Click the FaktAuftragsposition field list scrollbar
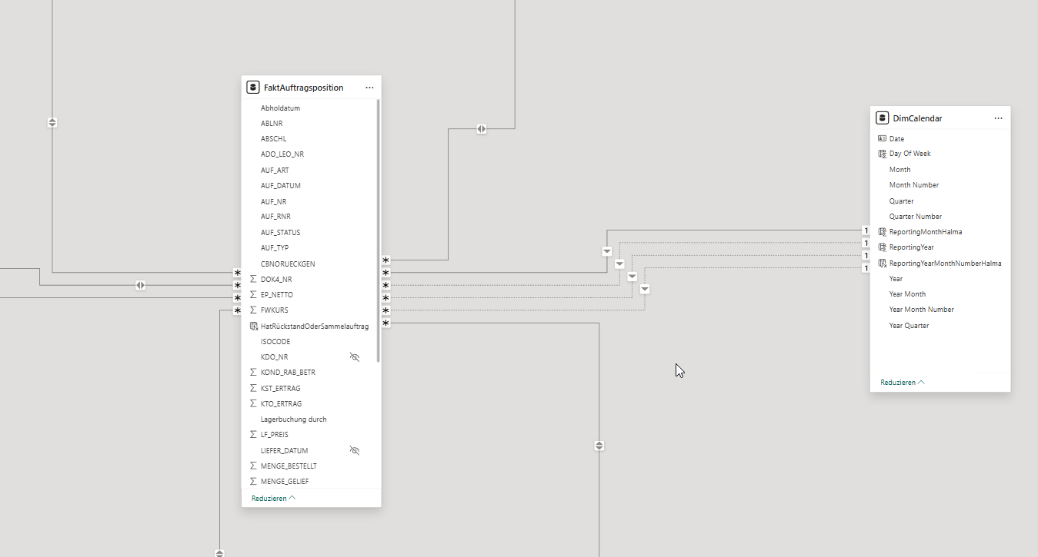This screenshot has height=557, width=1038. click(378, 230)
